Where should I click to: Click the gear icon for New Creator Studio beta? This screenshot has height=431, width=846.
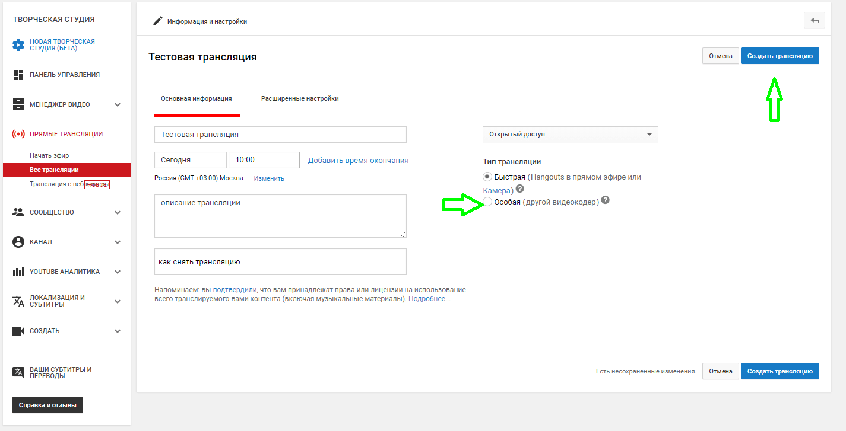coord(18,45)
